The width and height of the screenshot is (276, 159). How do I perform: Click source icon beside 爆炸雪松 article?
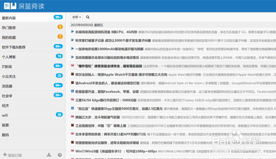tap(72, 66)
